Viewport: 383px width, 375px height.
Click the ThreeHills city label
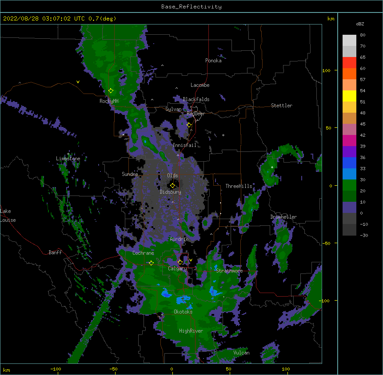point(239,186)
